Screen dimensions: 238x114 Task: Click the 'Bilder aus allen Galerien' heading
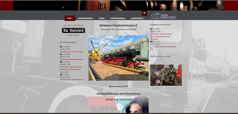[x=160, y=56]
